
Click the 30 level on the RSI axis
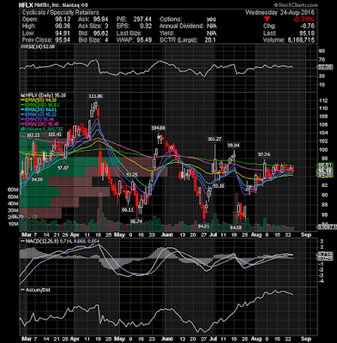click(x=322, y=75)
